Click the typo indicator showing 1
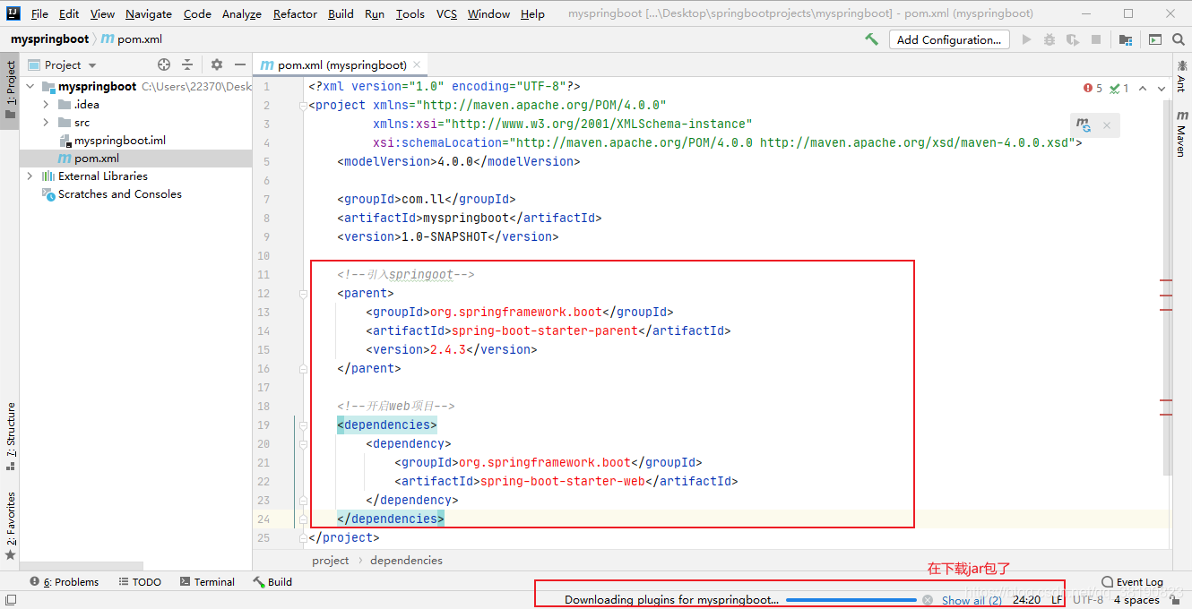Image resolution: width=1192 pixels, height=609 pixels. coord(1119,88)
